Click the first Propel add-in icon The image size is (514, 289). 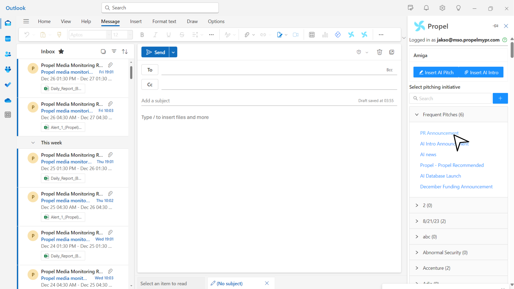coord(351,35)
